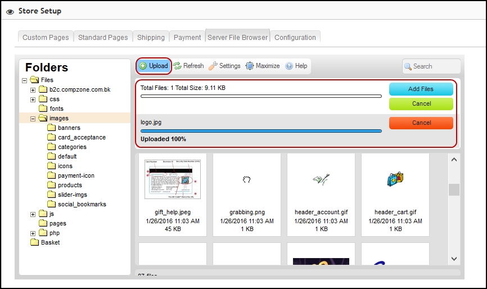Select the php folder
Screen dimensions: 487x289
(x=55, y=233)
